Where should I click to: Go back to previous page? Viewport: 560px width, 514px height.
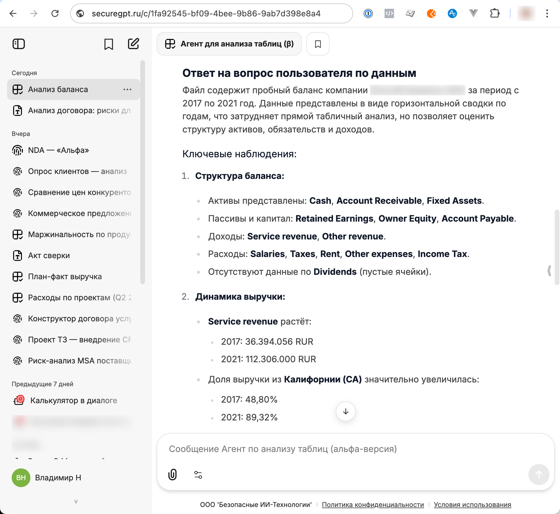coord(13,13)
